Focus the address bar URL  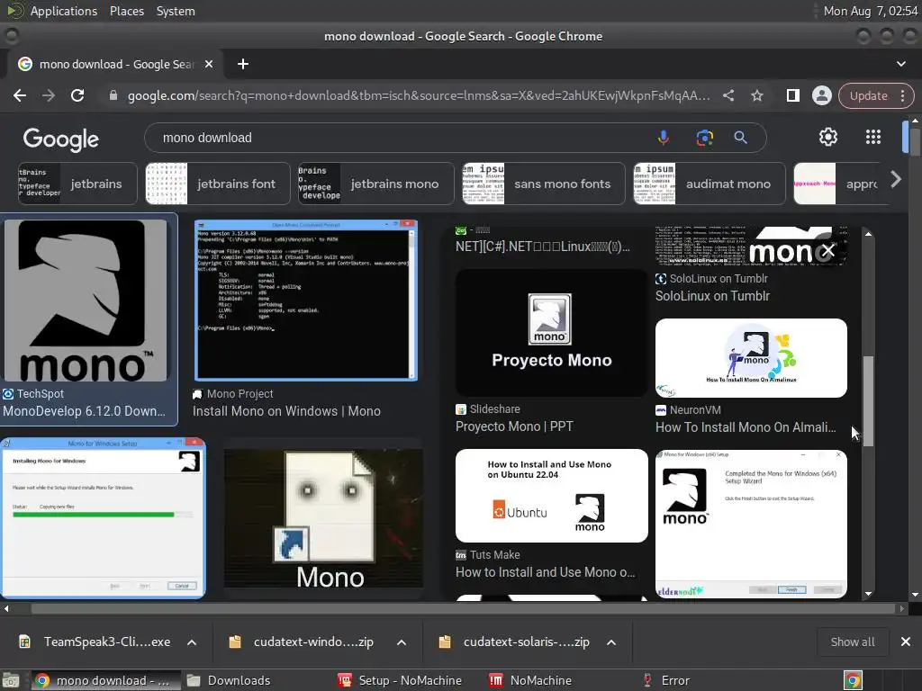pyautogui.click(x=419, y=95)
